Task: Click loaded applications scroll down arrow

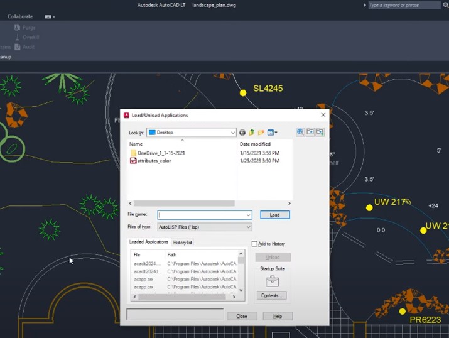Action: pyautogui.click(x=241, y=290)
